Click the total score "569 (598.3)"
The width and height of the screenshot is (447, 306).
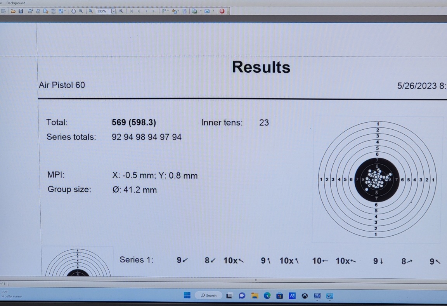pos(134,122)
